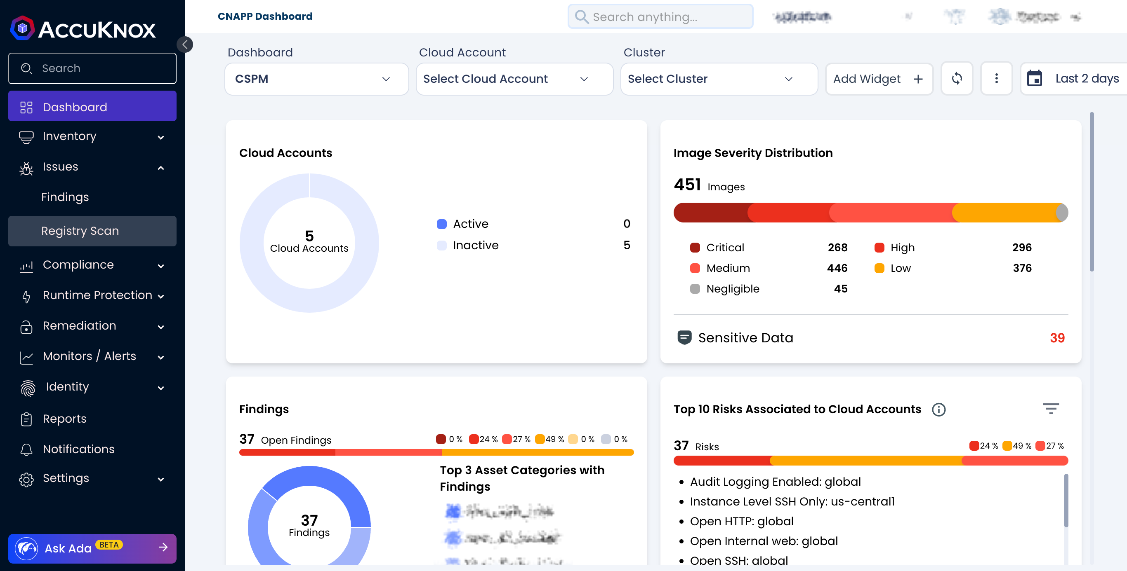Collapse the Issues menu chevron
The image size is (1127, 571).
pos(161,168)
